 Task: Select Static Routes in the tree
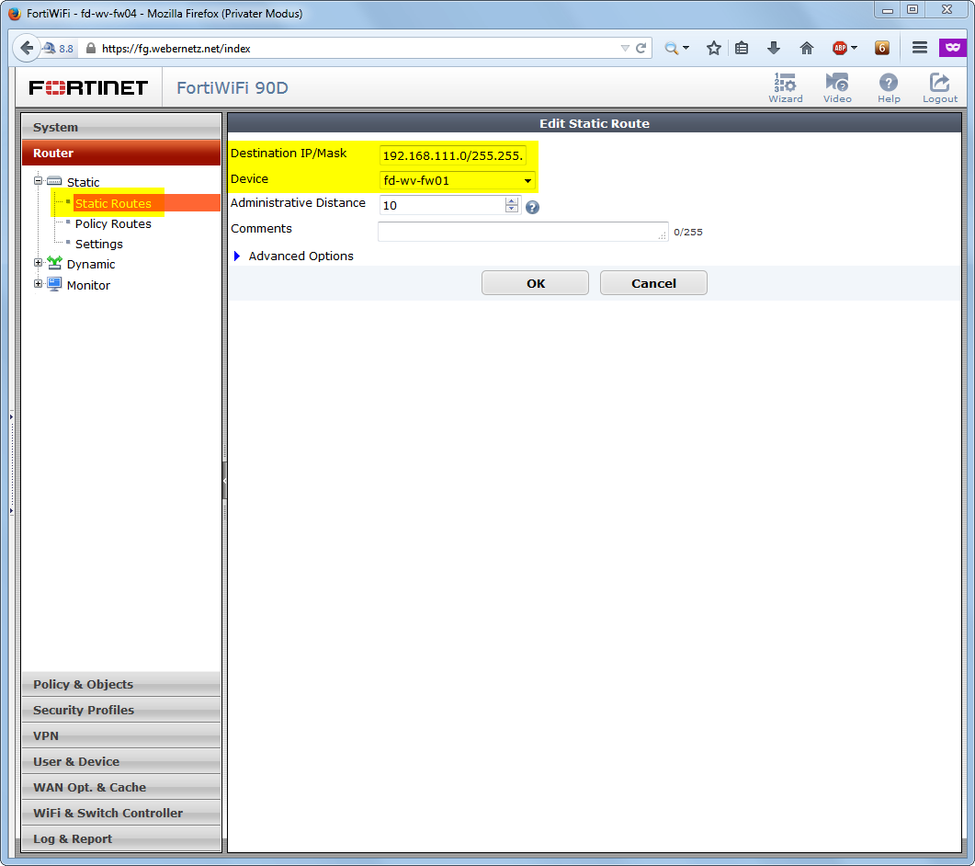[113, 203]
